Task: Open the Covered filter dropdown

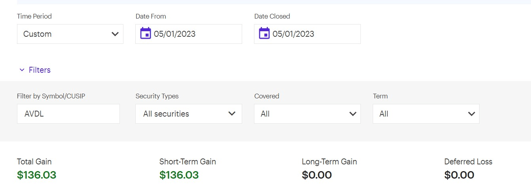Action: click(307, 114)
